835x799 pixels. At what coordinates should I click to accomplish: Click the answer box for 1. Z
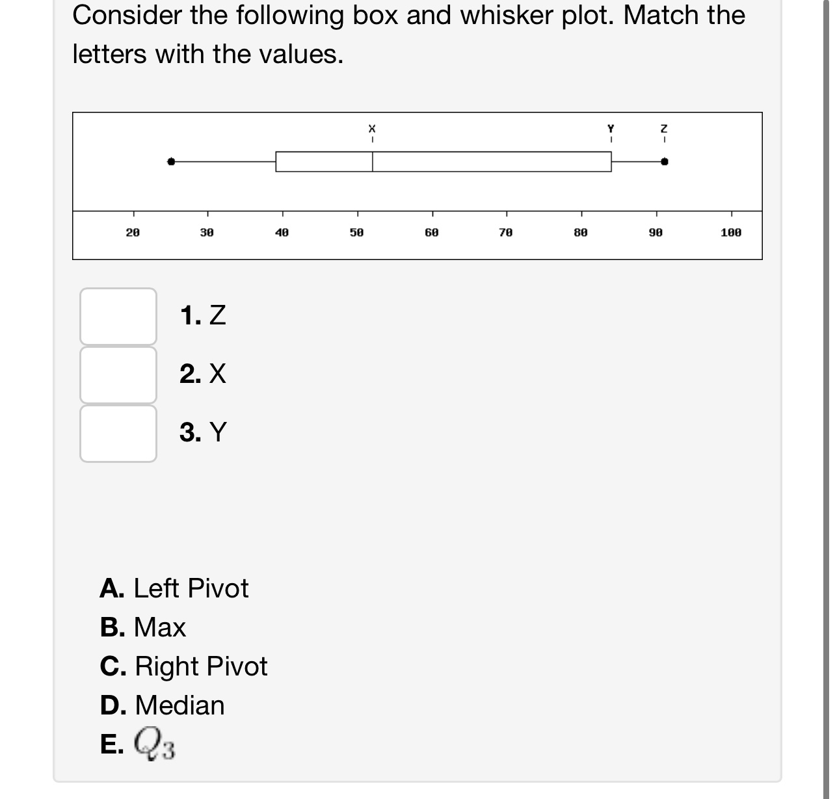tap(118, 316)
